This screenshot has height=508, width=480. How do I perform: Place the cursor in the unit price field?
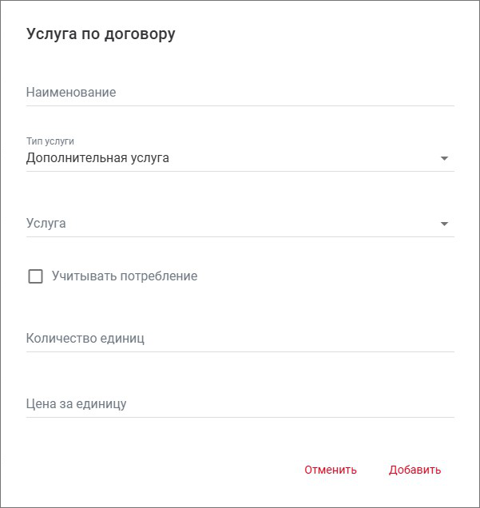pyautogui.click(x=240, y=404)
